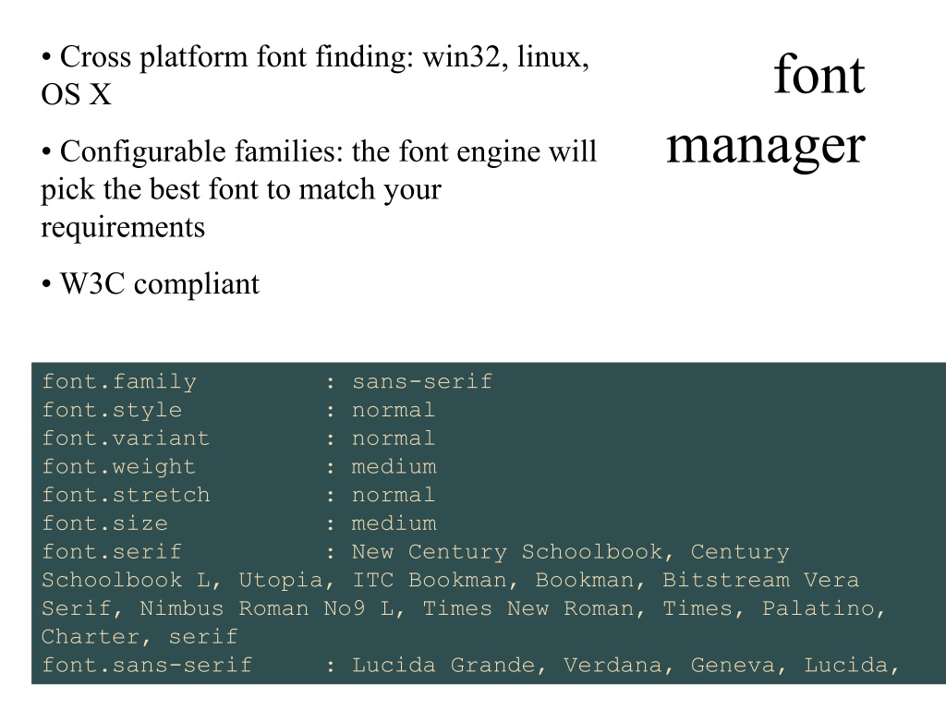Select the 'Cross platform font finding' bullet
The height and width of the screenshot is (709, 946).
coord(315,76)
